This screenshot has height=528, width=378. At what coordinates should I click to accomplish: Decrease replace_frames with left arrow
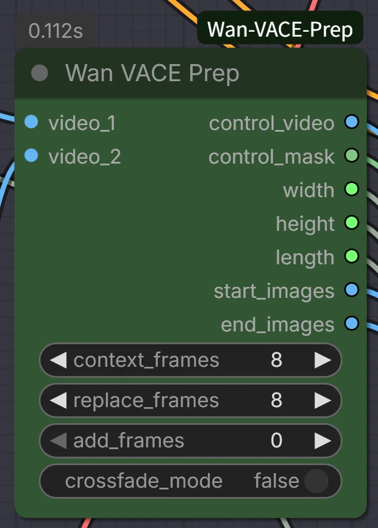point(58,400)
